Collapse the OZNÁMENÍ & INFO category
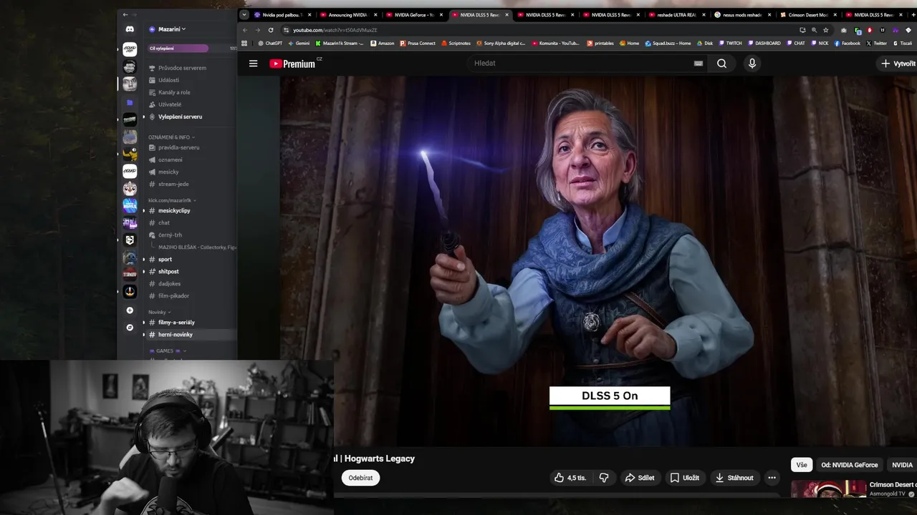Image resolution: width=917 pixels, height=515 pixels. 171,137
